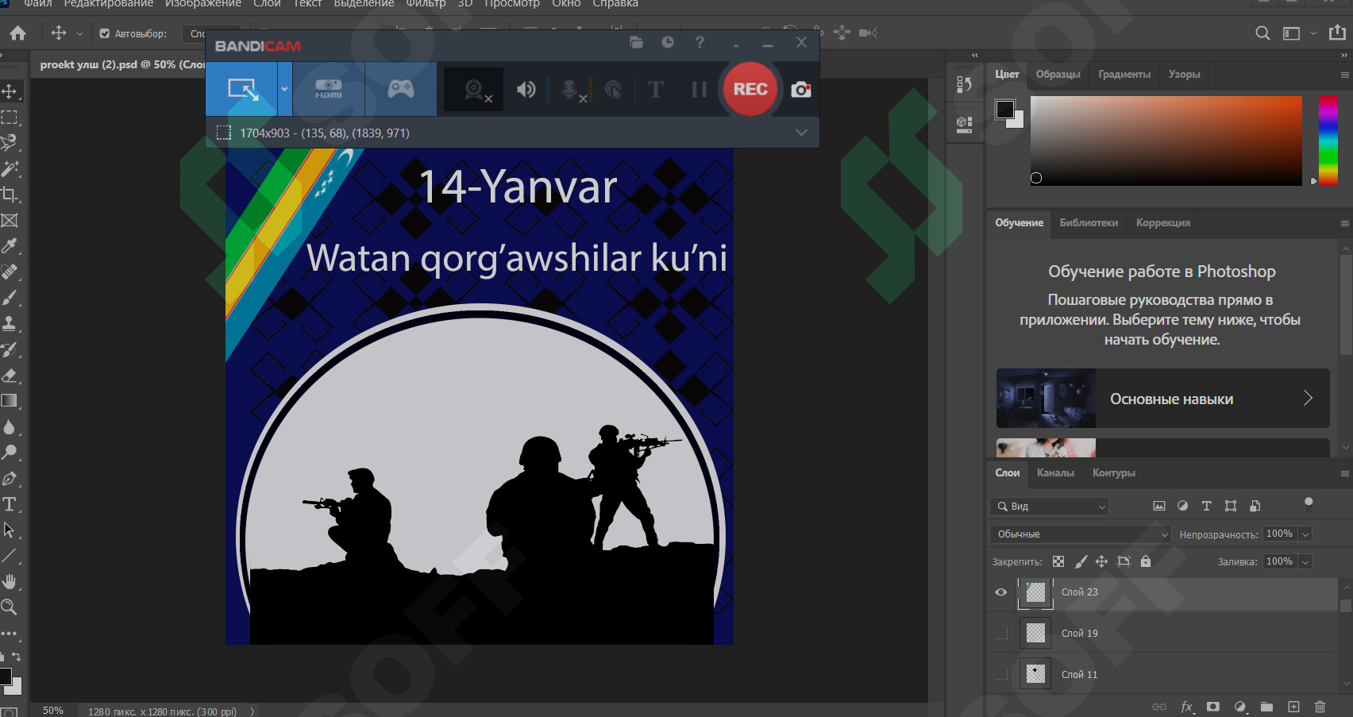Select the Clone Stamp tool
The image size is (1353, 717).
point(10,323)
